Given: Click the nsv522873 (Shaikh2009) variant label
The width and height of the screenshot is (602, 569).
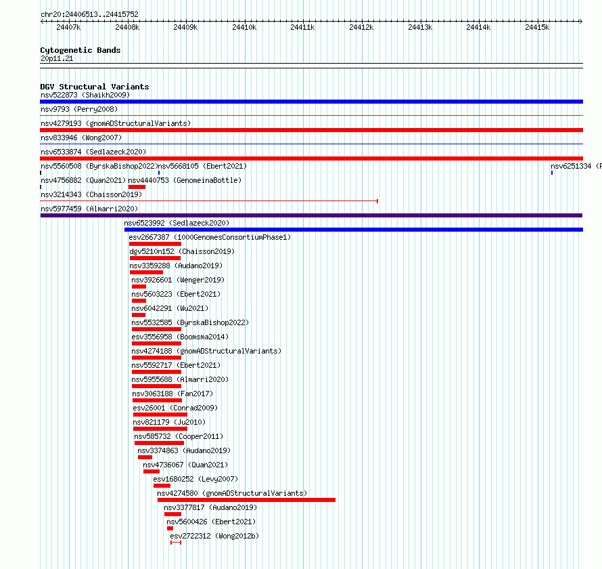Looking at the screenshot, I should [85, 95].
